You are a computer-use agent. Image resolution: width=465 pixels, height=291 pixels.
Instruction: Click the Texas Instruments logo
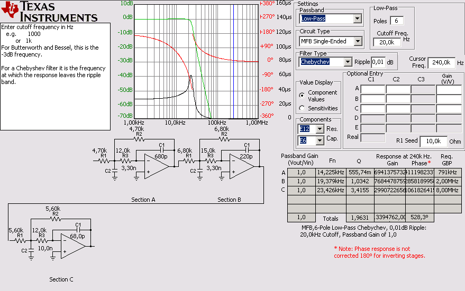point(49,11)
